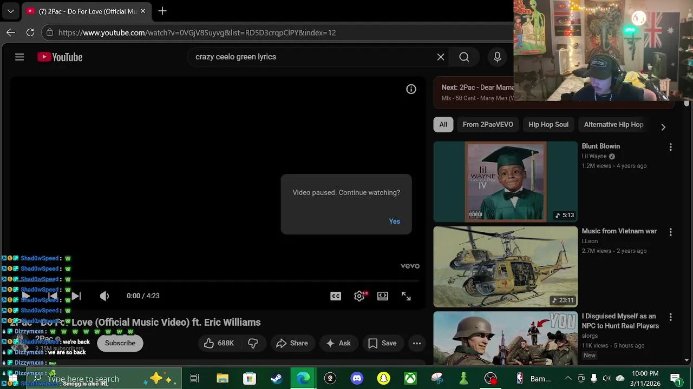Clear the search query with the X
The height and width of the screenshot is (389, 693).
pyautogui.click(x=441, y=57)
